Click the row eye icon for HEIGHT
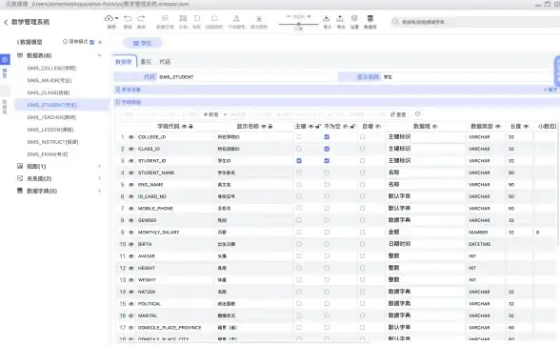Viewport: 560px width, 346px height. [131, 268]
